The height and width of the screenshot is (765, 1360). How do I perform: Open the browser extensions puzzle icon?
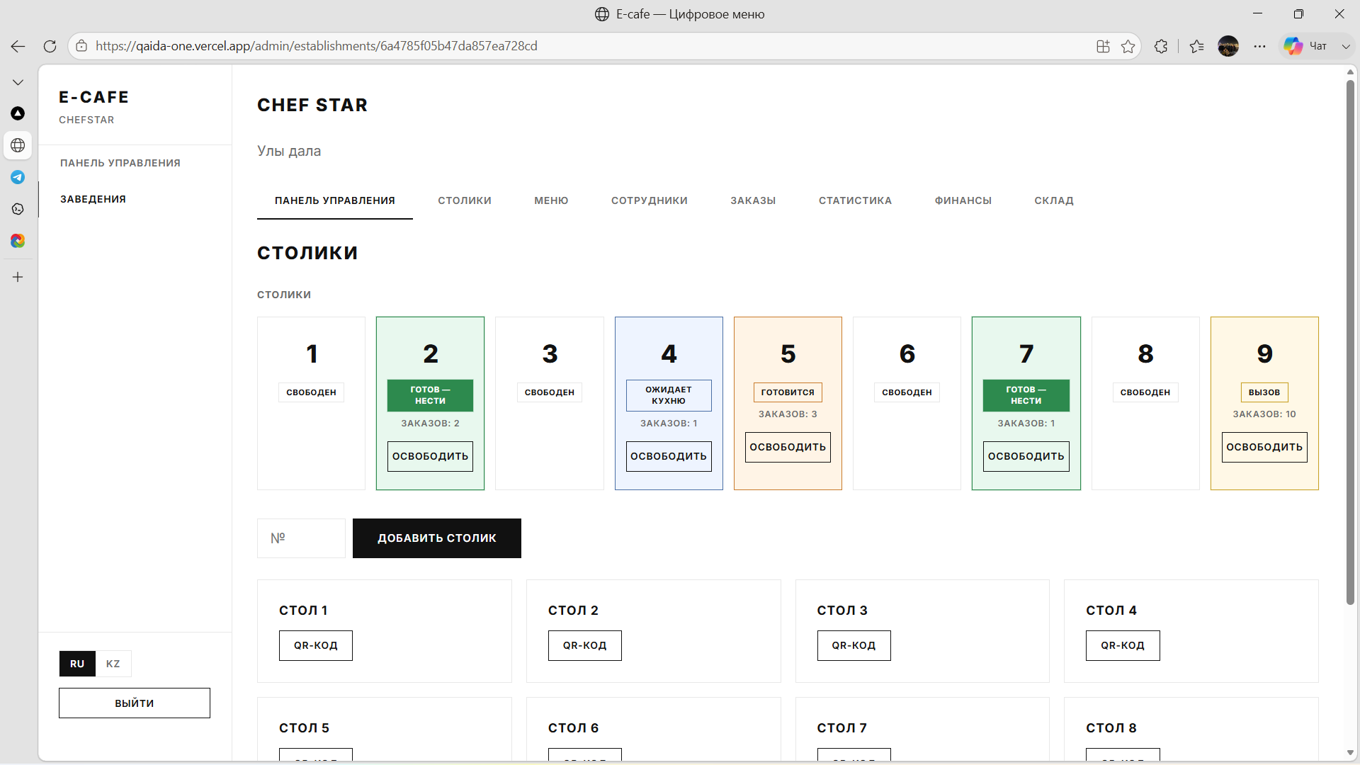[x=1160, y=46]
